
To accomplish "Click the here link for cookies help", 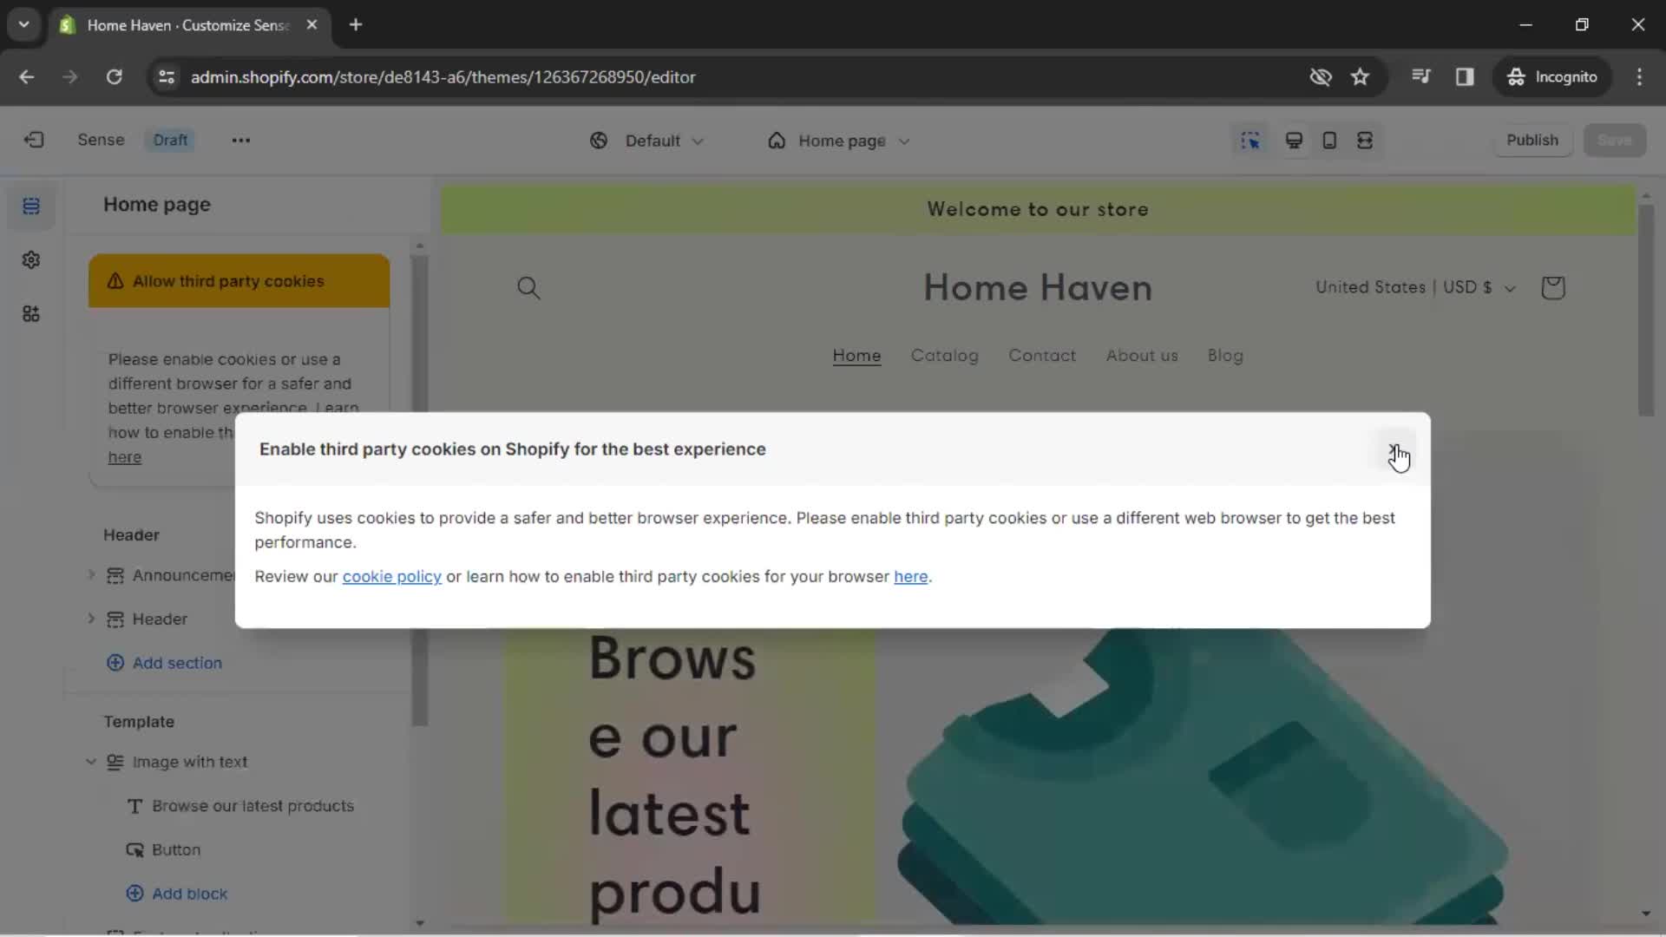I will pyautogui.click(x=911, y=575).
